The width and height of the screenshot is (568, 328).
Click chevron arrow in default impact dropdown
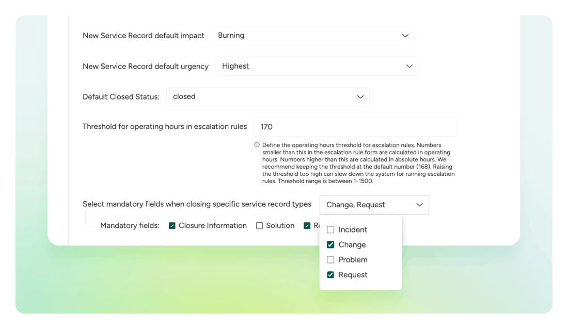(x=405, y=36)
